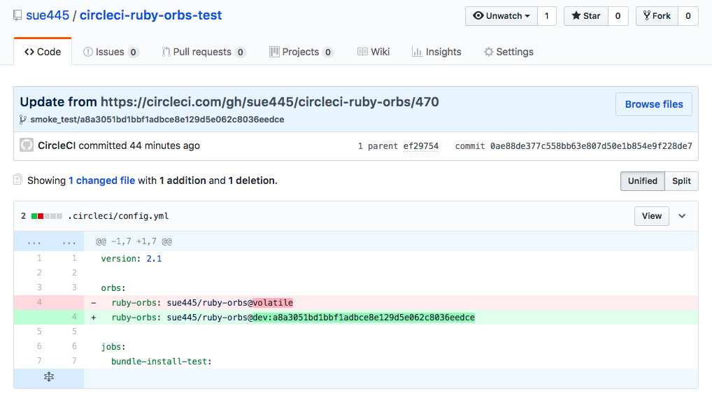712x398 pixels.
Task: Open watchers count next to Unwatch
Action: 547,16
